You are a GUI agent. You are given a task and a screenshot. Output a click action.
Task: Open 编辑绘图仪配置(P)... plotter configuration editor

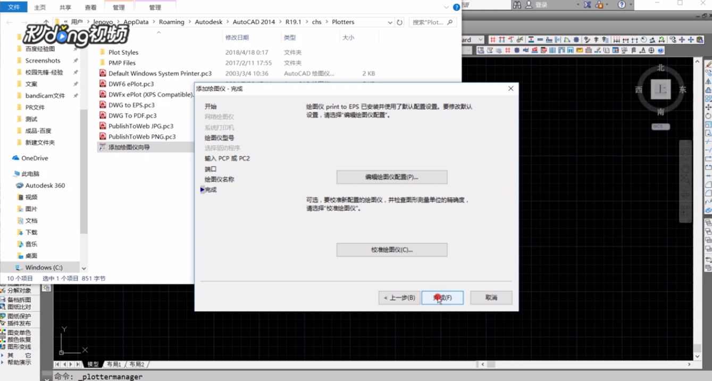(392, 177)
